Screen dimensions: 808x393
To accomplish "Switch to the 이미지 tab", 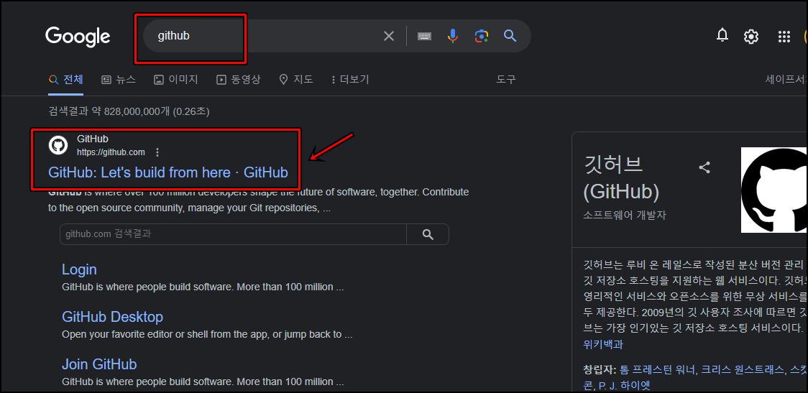I will click(175, 79).
